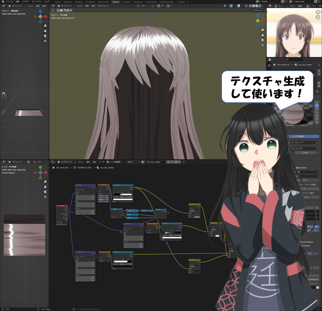Open グロー transform orientation dropdown in main viewport
322x311 pixels.
[x=143, y=6]
